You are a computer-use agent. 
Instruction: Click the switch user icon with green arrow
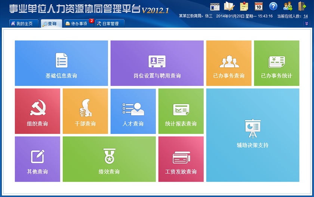(288, 6)
